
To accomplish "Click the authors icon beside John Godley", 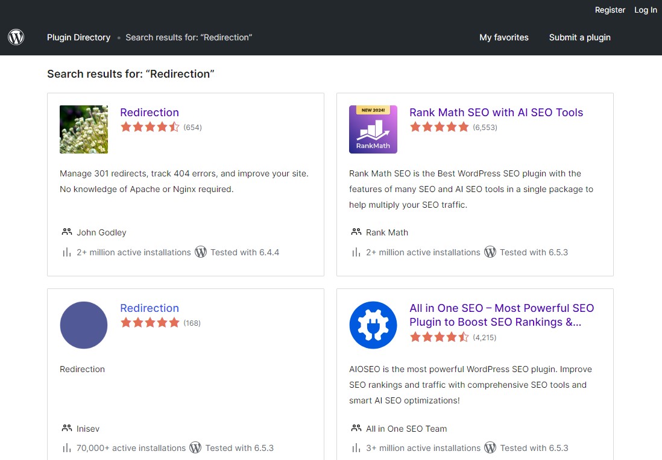I will tap(67, 232).
